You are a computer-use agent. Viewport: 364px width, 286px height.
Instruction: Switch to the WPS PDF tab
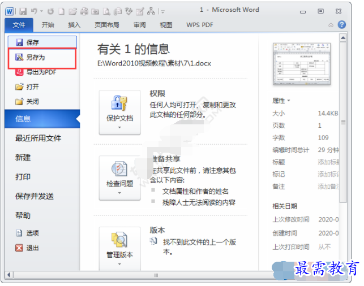point(200,25)
